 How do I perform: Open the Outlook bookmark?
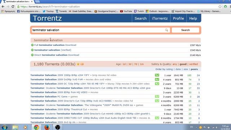click(x=157, y=11)
